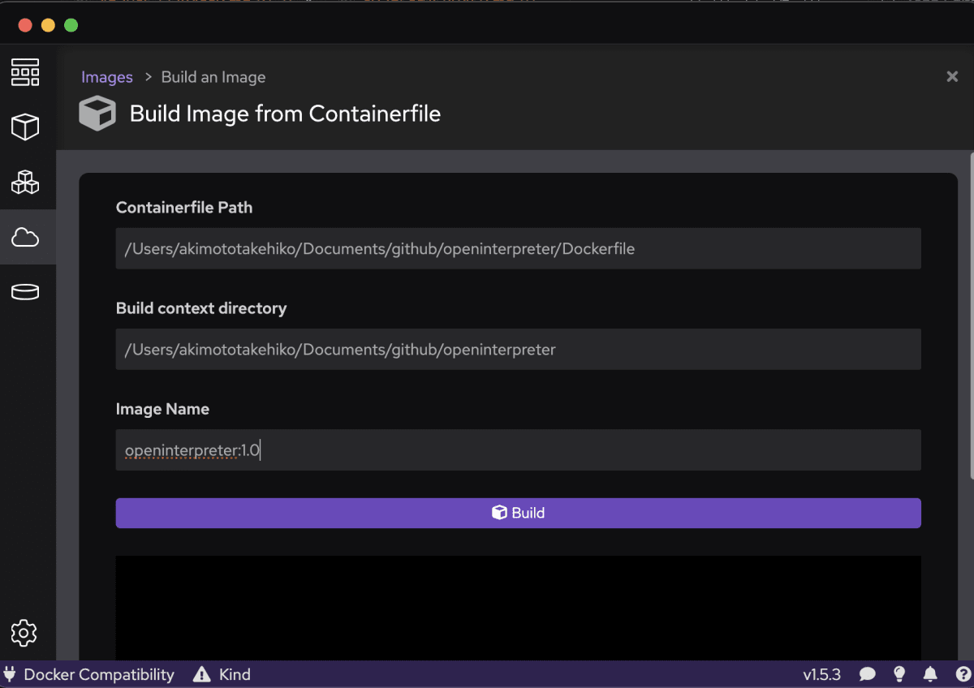The height and width of the screenshot is (688, 974).
Task: Click the 'Build Image from Containerfile' heading
Action: point(285,114)
